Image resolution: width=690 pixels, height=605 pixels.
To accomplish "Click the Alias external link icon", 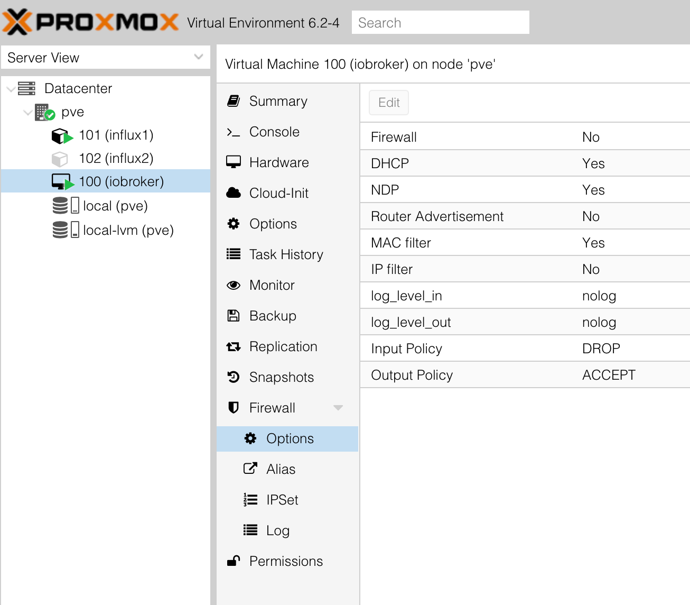I will [250, 469].
